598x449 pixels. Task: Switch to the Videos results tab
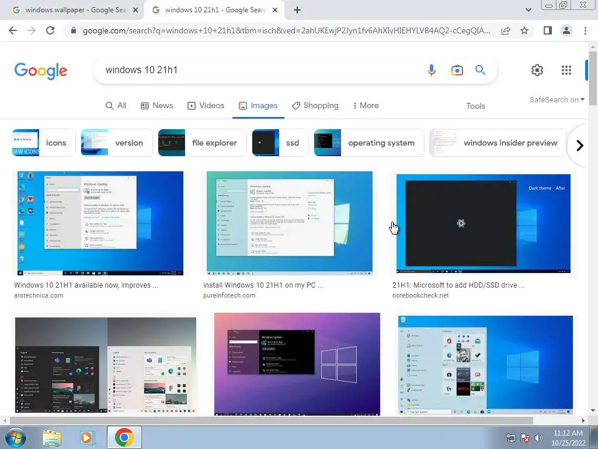206,105
